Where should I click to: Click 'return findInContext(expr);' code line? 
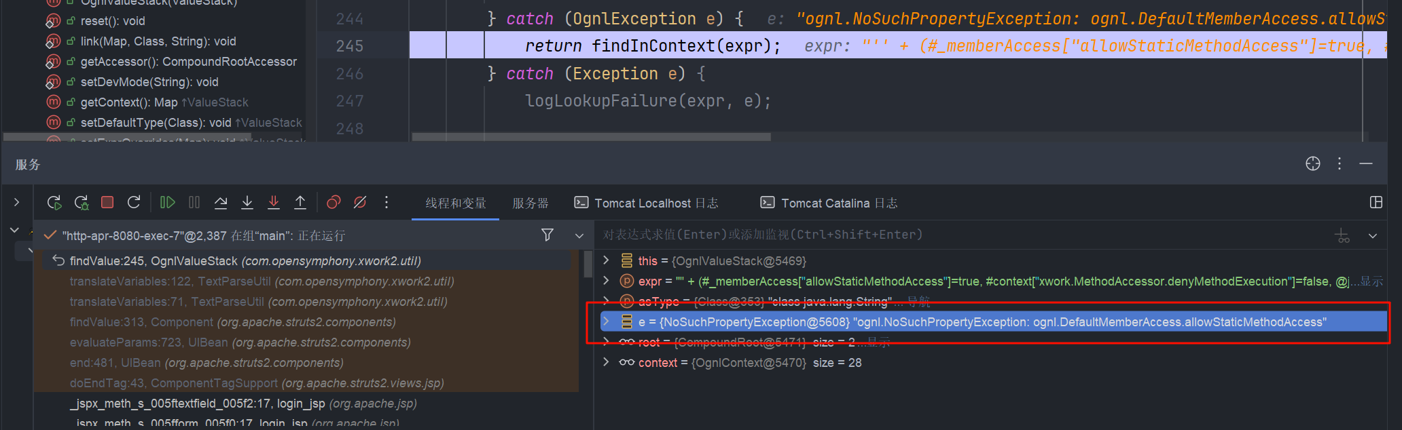[x=652, y=45]
